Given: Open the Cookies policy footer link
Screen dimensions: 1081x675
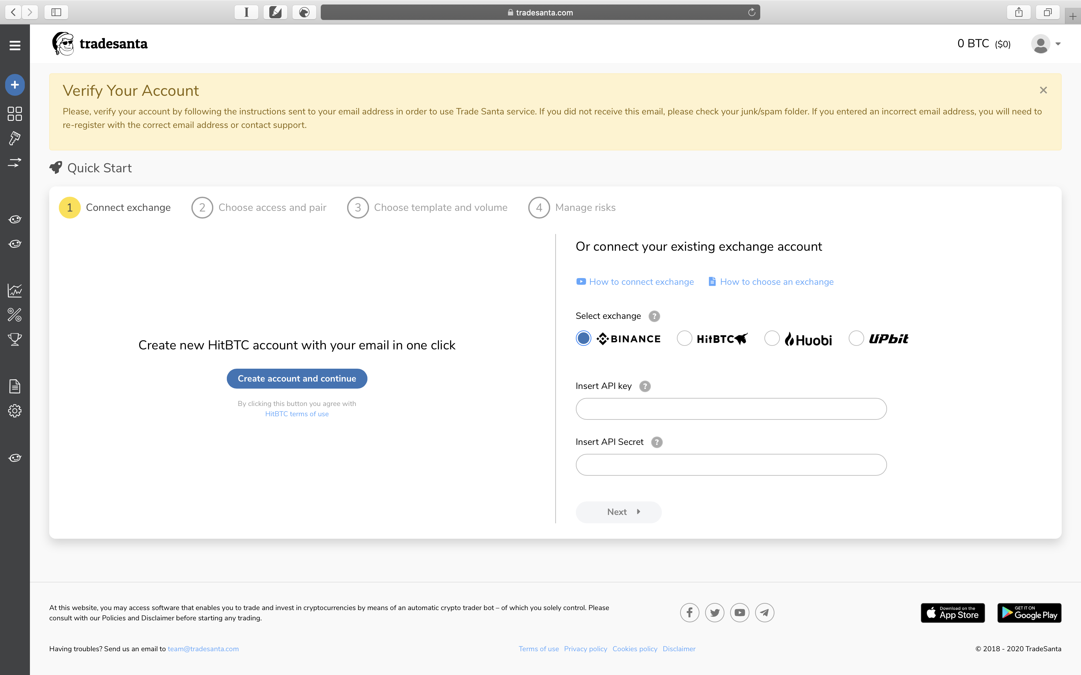Looking at the screenshot, I should coord(635,649).
